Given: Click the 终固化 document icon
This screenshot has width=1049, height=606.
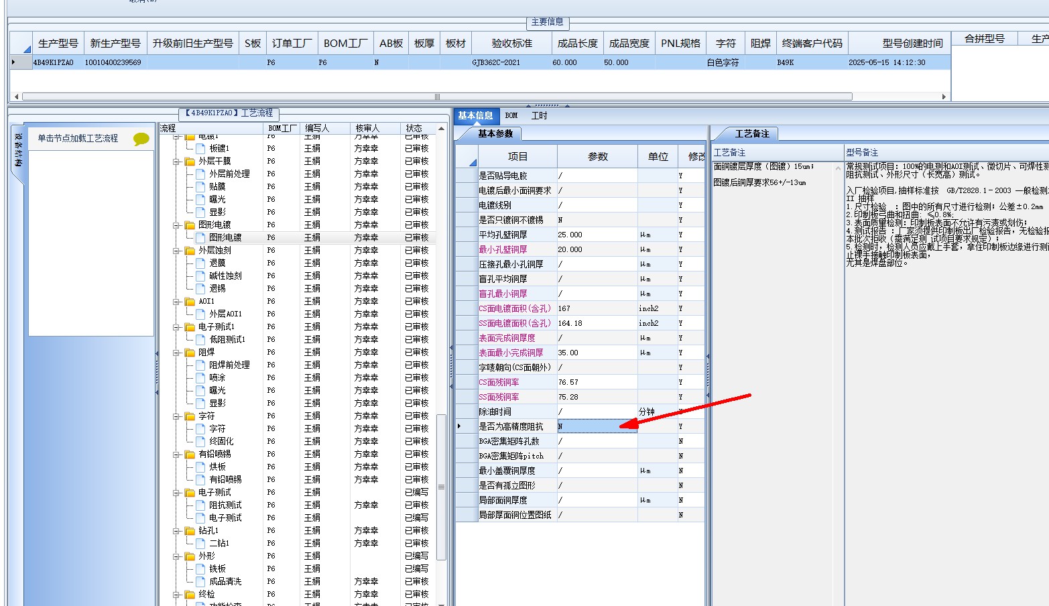Looking at the screenshot, I should [200, 441].
